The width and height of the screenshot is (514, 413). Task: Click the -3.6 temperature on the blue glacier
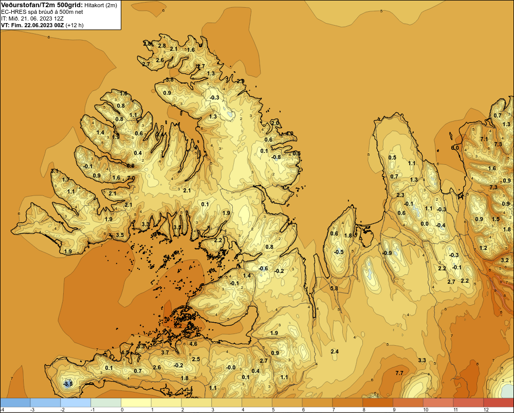click(67, 384)
